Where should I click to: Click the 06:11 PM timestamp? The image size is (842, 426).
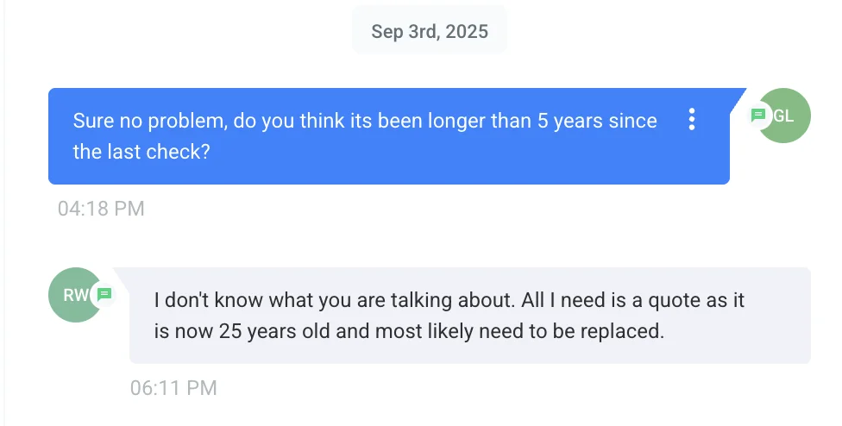coord(173,388)
